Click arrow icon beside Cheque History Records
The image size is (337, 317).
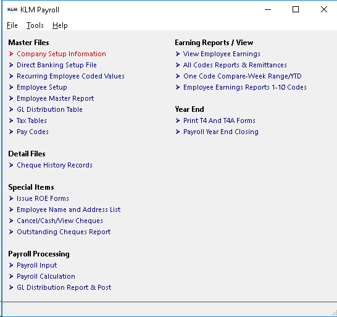tap(11, 165)
